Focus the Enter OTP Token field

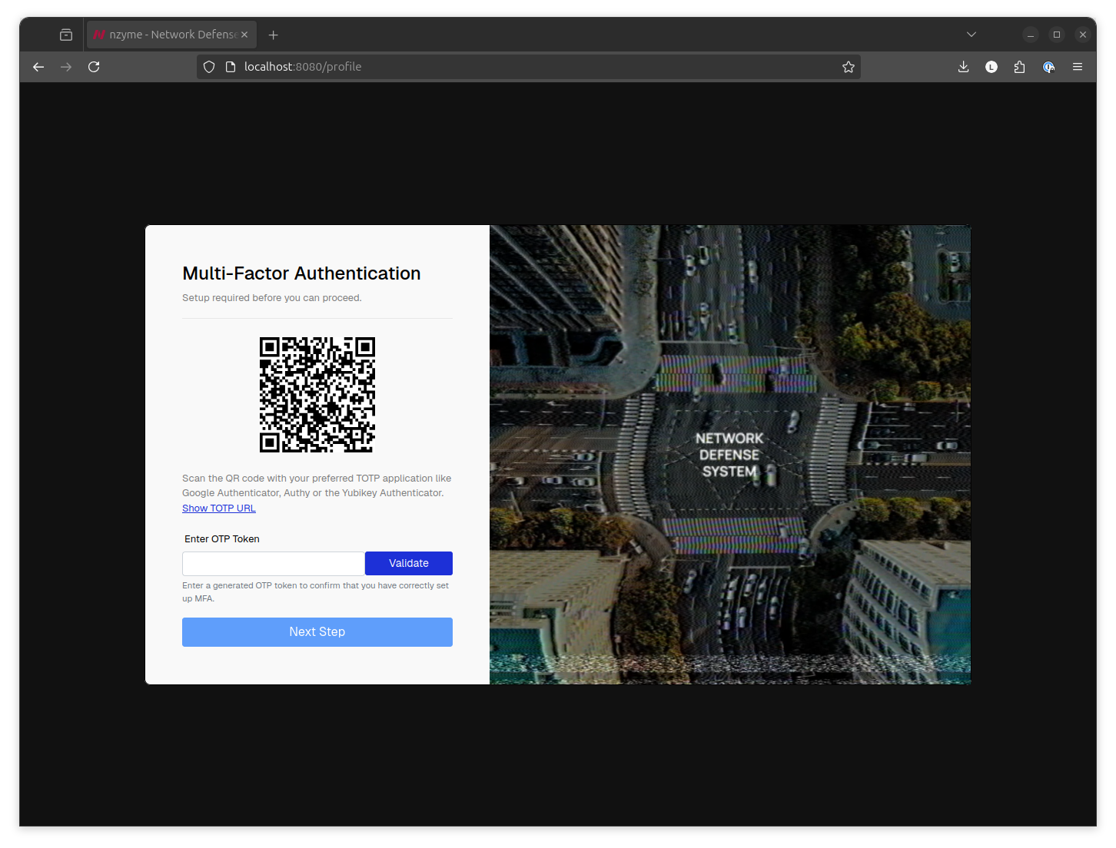[x=274, y=563]
